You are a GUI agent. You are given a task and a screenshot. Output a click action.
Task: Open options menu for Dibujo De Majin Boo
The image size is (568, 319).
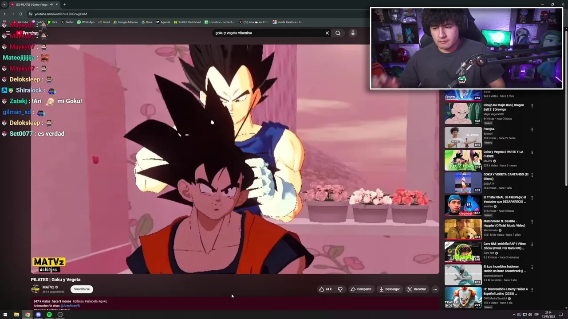coord(532,106)
